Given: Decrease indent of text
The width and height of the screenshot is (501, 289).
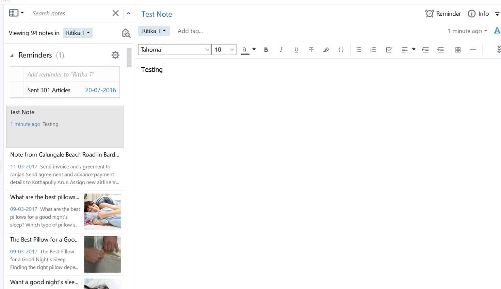Looking at the screenshot, I should click(425, 50).
